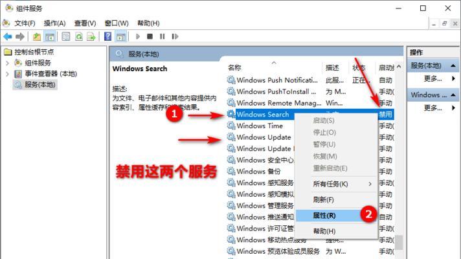Viewport: 461px width, 259px height.
Task: Click the green Refresh toolbar icon
Action: click(x=79, y=37)
